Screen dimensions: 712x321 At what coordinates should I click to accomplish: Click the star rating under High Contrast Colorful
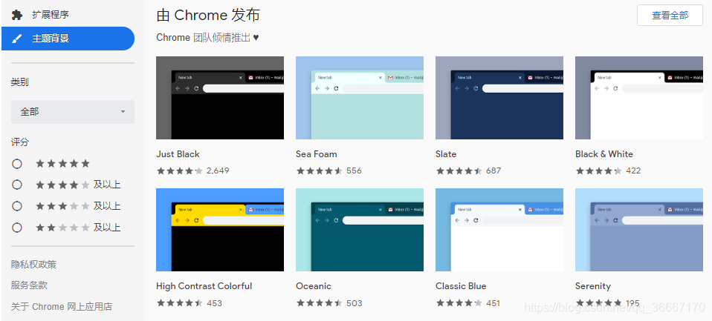180,303
